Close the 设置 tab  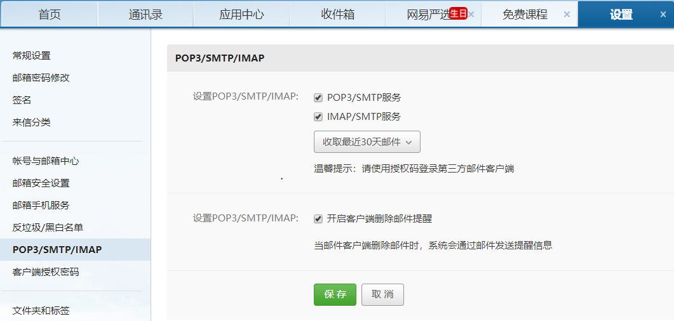(x=663, y=14)
